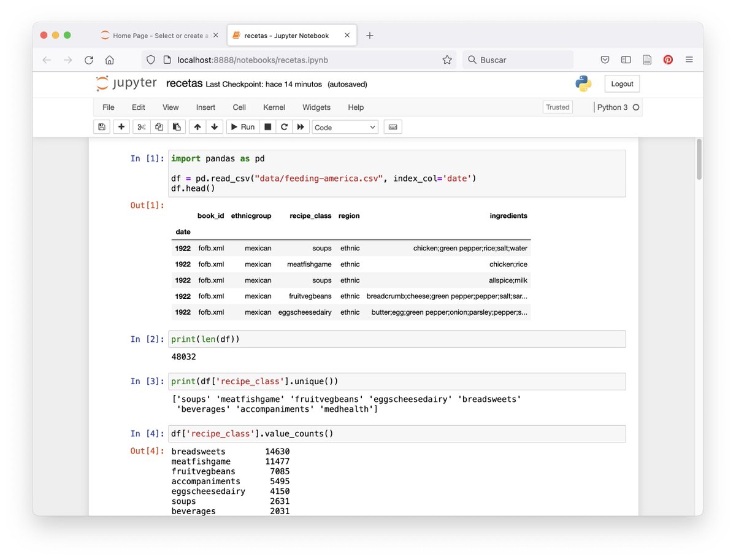This screenshot has height=559, width=736.
Task: Click the macOS window minimize button
Action: point(56,36)
